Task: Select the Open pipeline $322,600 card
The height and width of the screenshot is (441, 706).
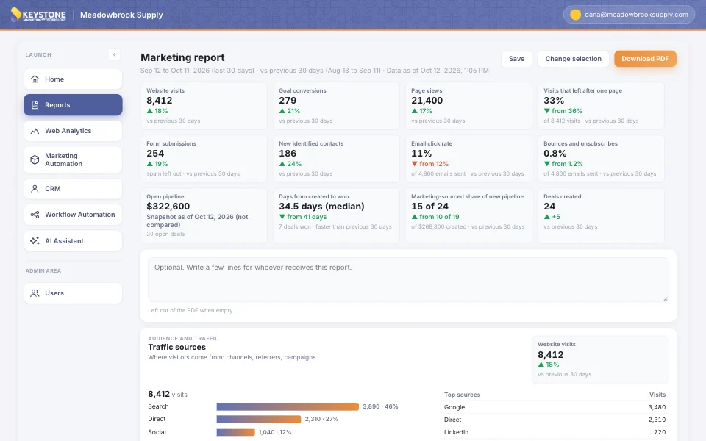Action: pos(204,215)
